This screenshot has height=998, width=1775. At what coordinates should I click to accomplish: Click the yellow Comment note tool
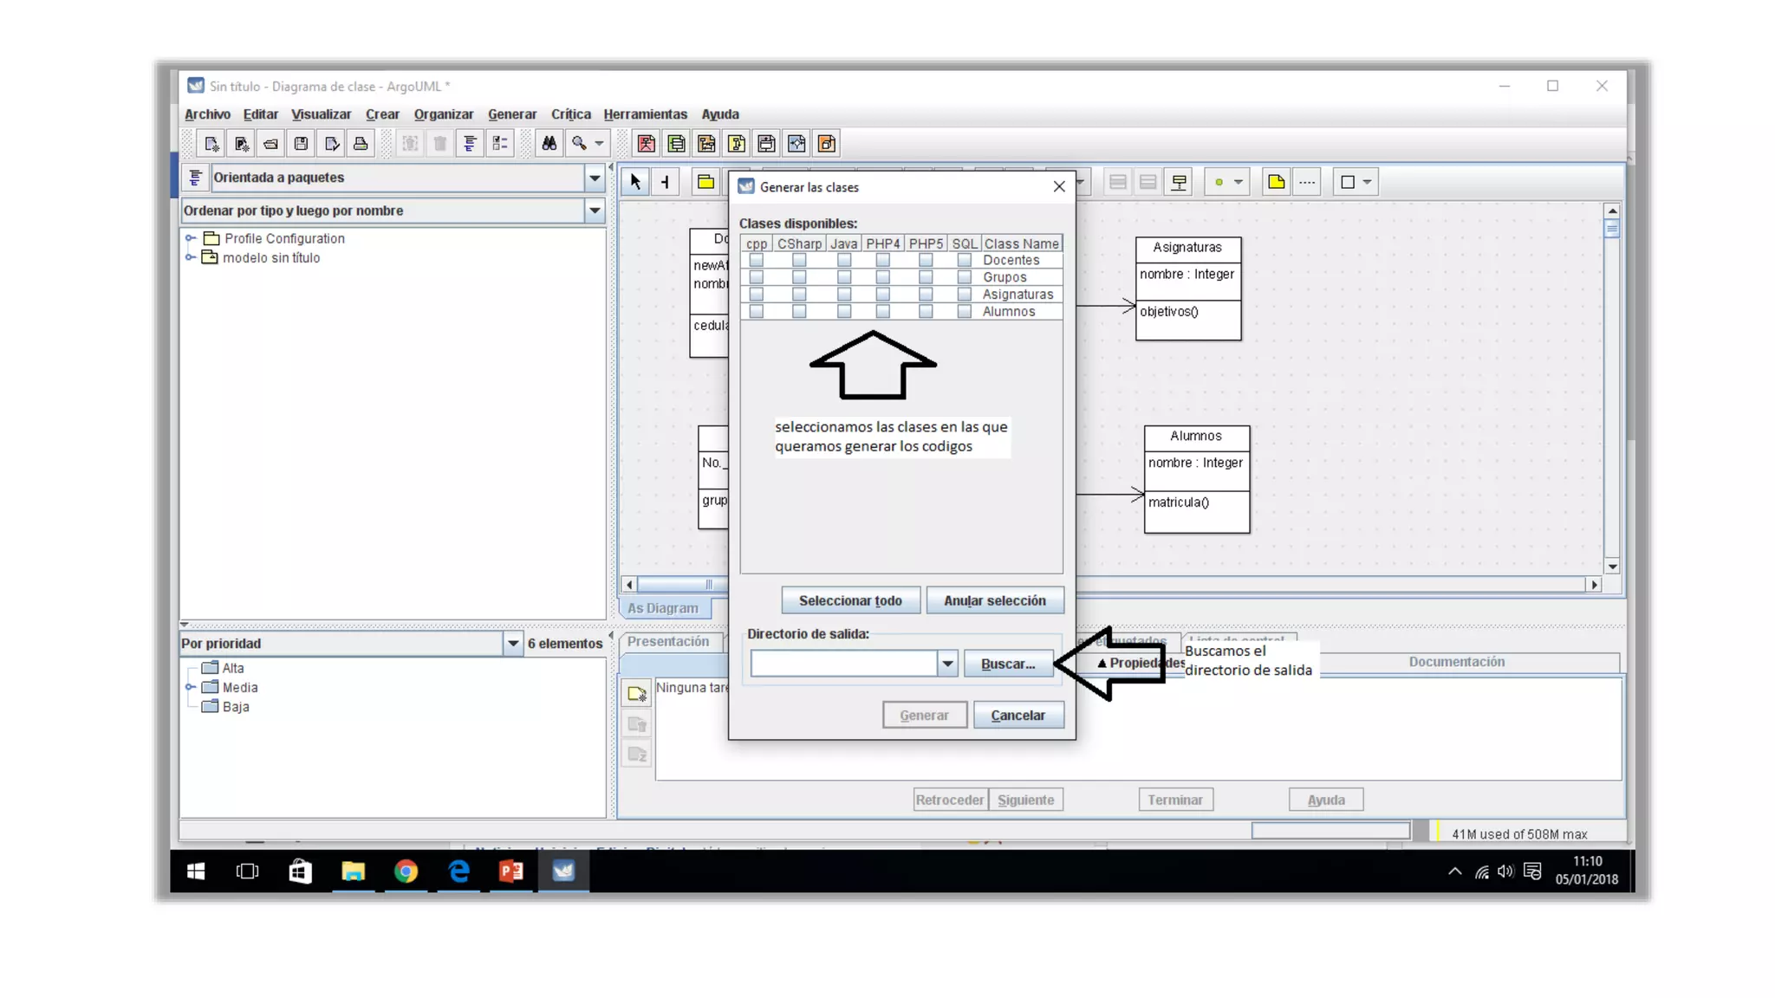click(x=1276, y=182)
